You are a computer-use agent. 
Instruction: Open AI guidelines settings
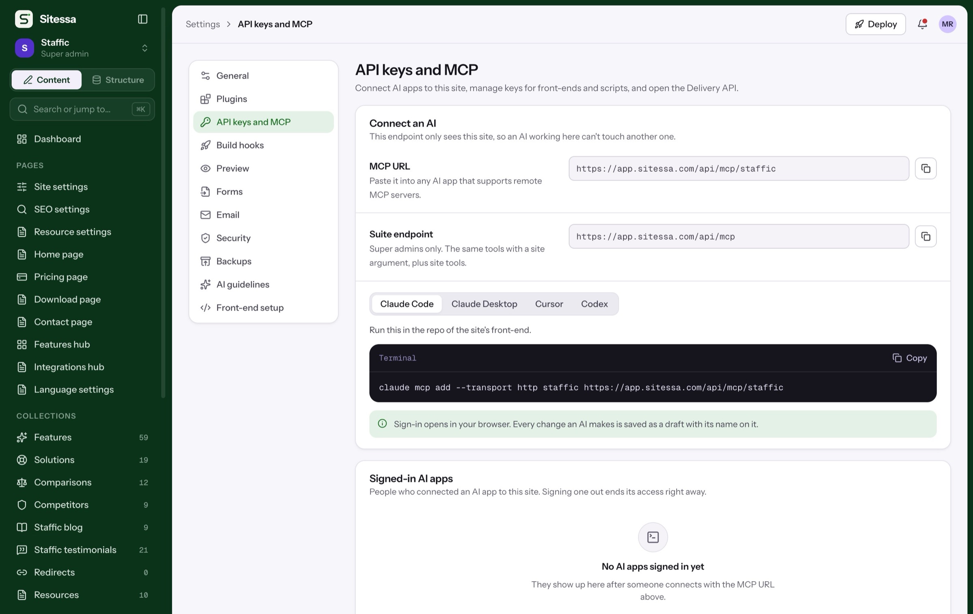264,285
